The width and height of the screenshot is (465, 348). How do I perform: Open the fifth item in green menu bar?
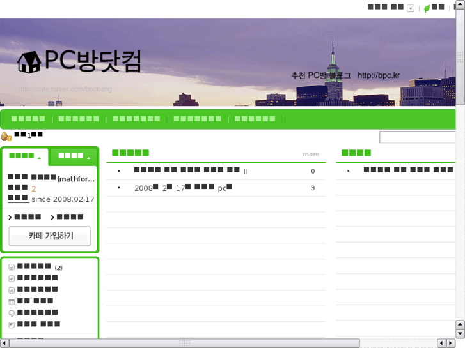[x=255, y=119]
